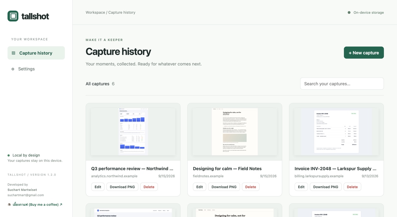Click the suchartmart@gmail.com email text

tap(26, 195)
